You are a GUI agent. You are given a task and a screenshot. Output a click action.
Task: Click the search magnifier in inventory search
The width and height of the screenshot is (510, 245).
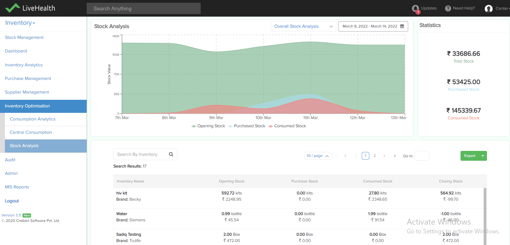pos(171,154)
